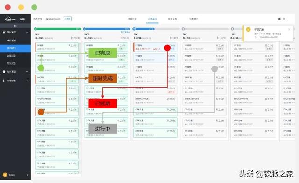Click the gray status circle on the fourth column bar
Viewport: 299px width, 183px height.
pyautogui.click(x=183, y=29)
